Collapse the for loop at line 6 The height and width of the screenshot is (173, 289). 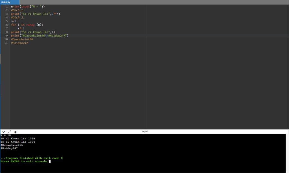(x=9, y=25)
